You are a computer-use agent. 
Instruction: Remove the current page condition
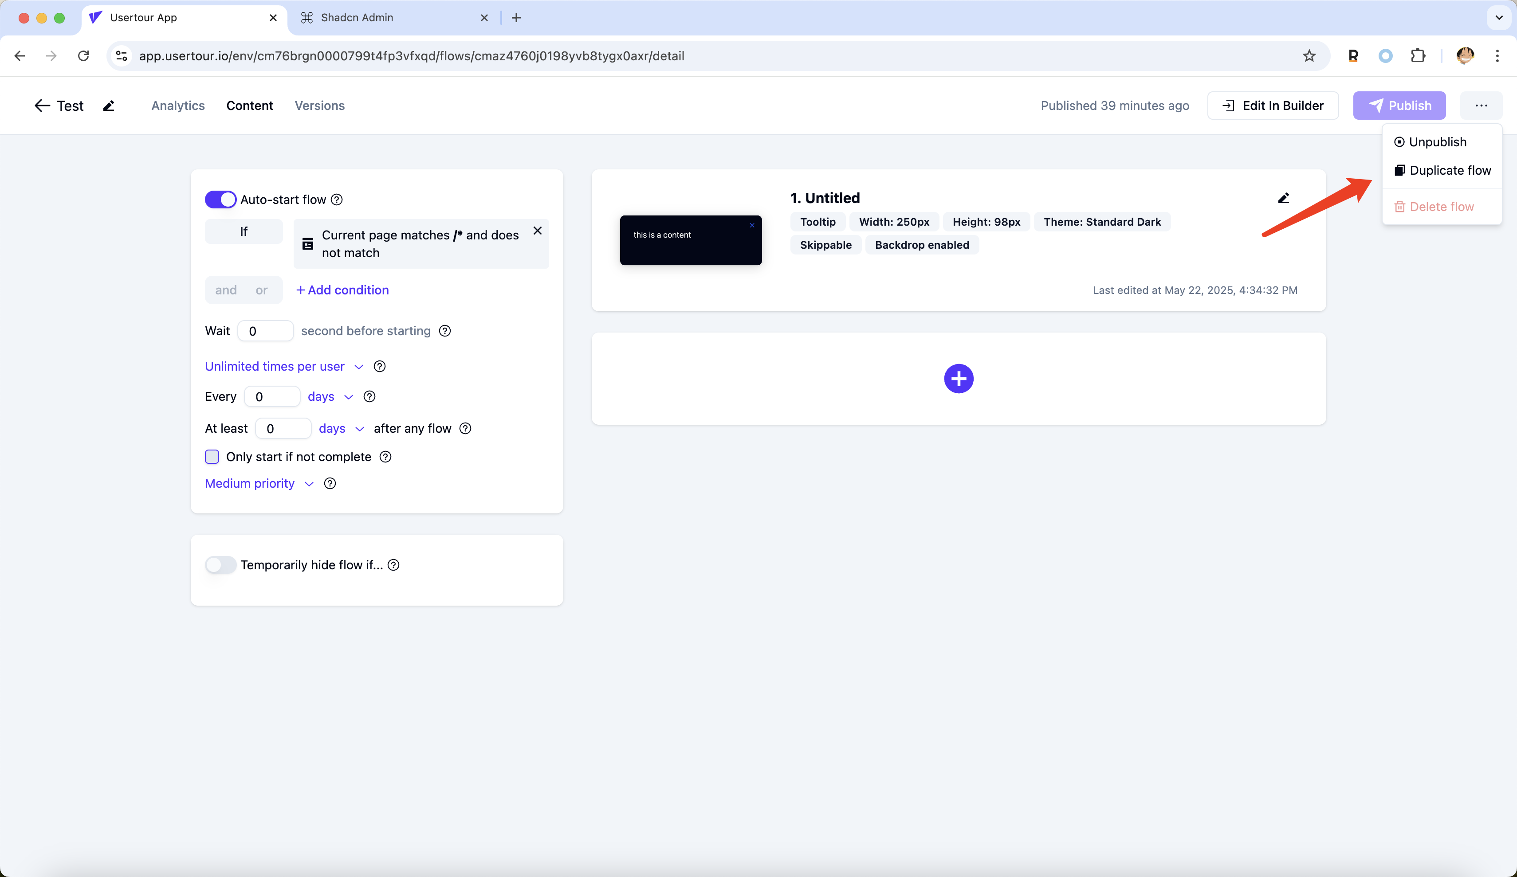coord(538,231)
